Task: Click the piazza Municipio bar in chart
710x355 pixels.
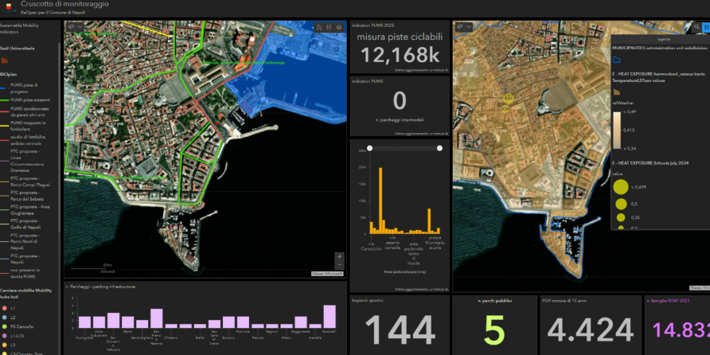Action: (429, 221)
